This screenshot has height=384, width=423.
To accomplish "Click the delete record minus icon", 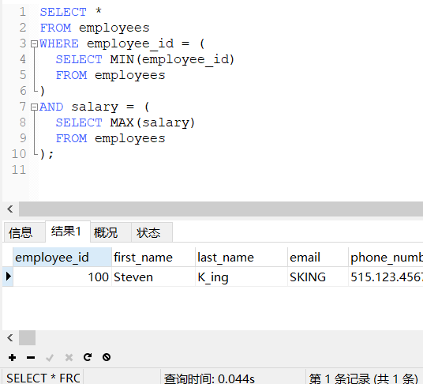I will point(31,358).
